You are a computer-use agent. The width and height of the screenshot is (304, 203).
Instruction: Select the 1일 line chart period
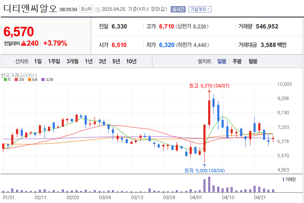coord(38,61)
